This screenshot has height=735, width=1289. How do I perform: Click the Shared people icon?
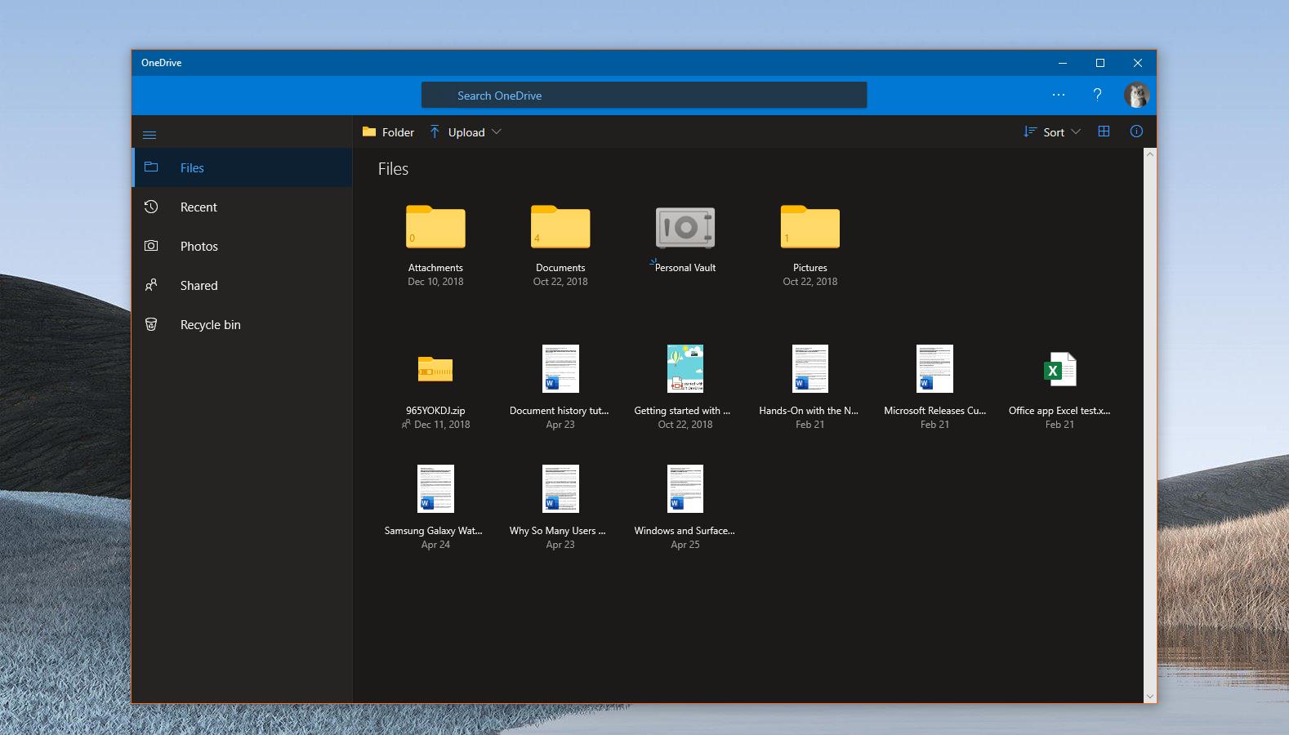[151, 285]
